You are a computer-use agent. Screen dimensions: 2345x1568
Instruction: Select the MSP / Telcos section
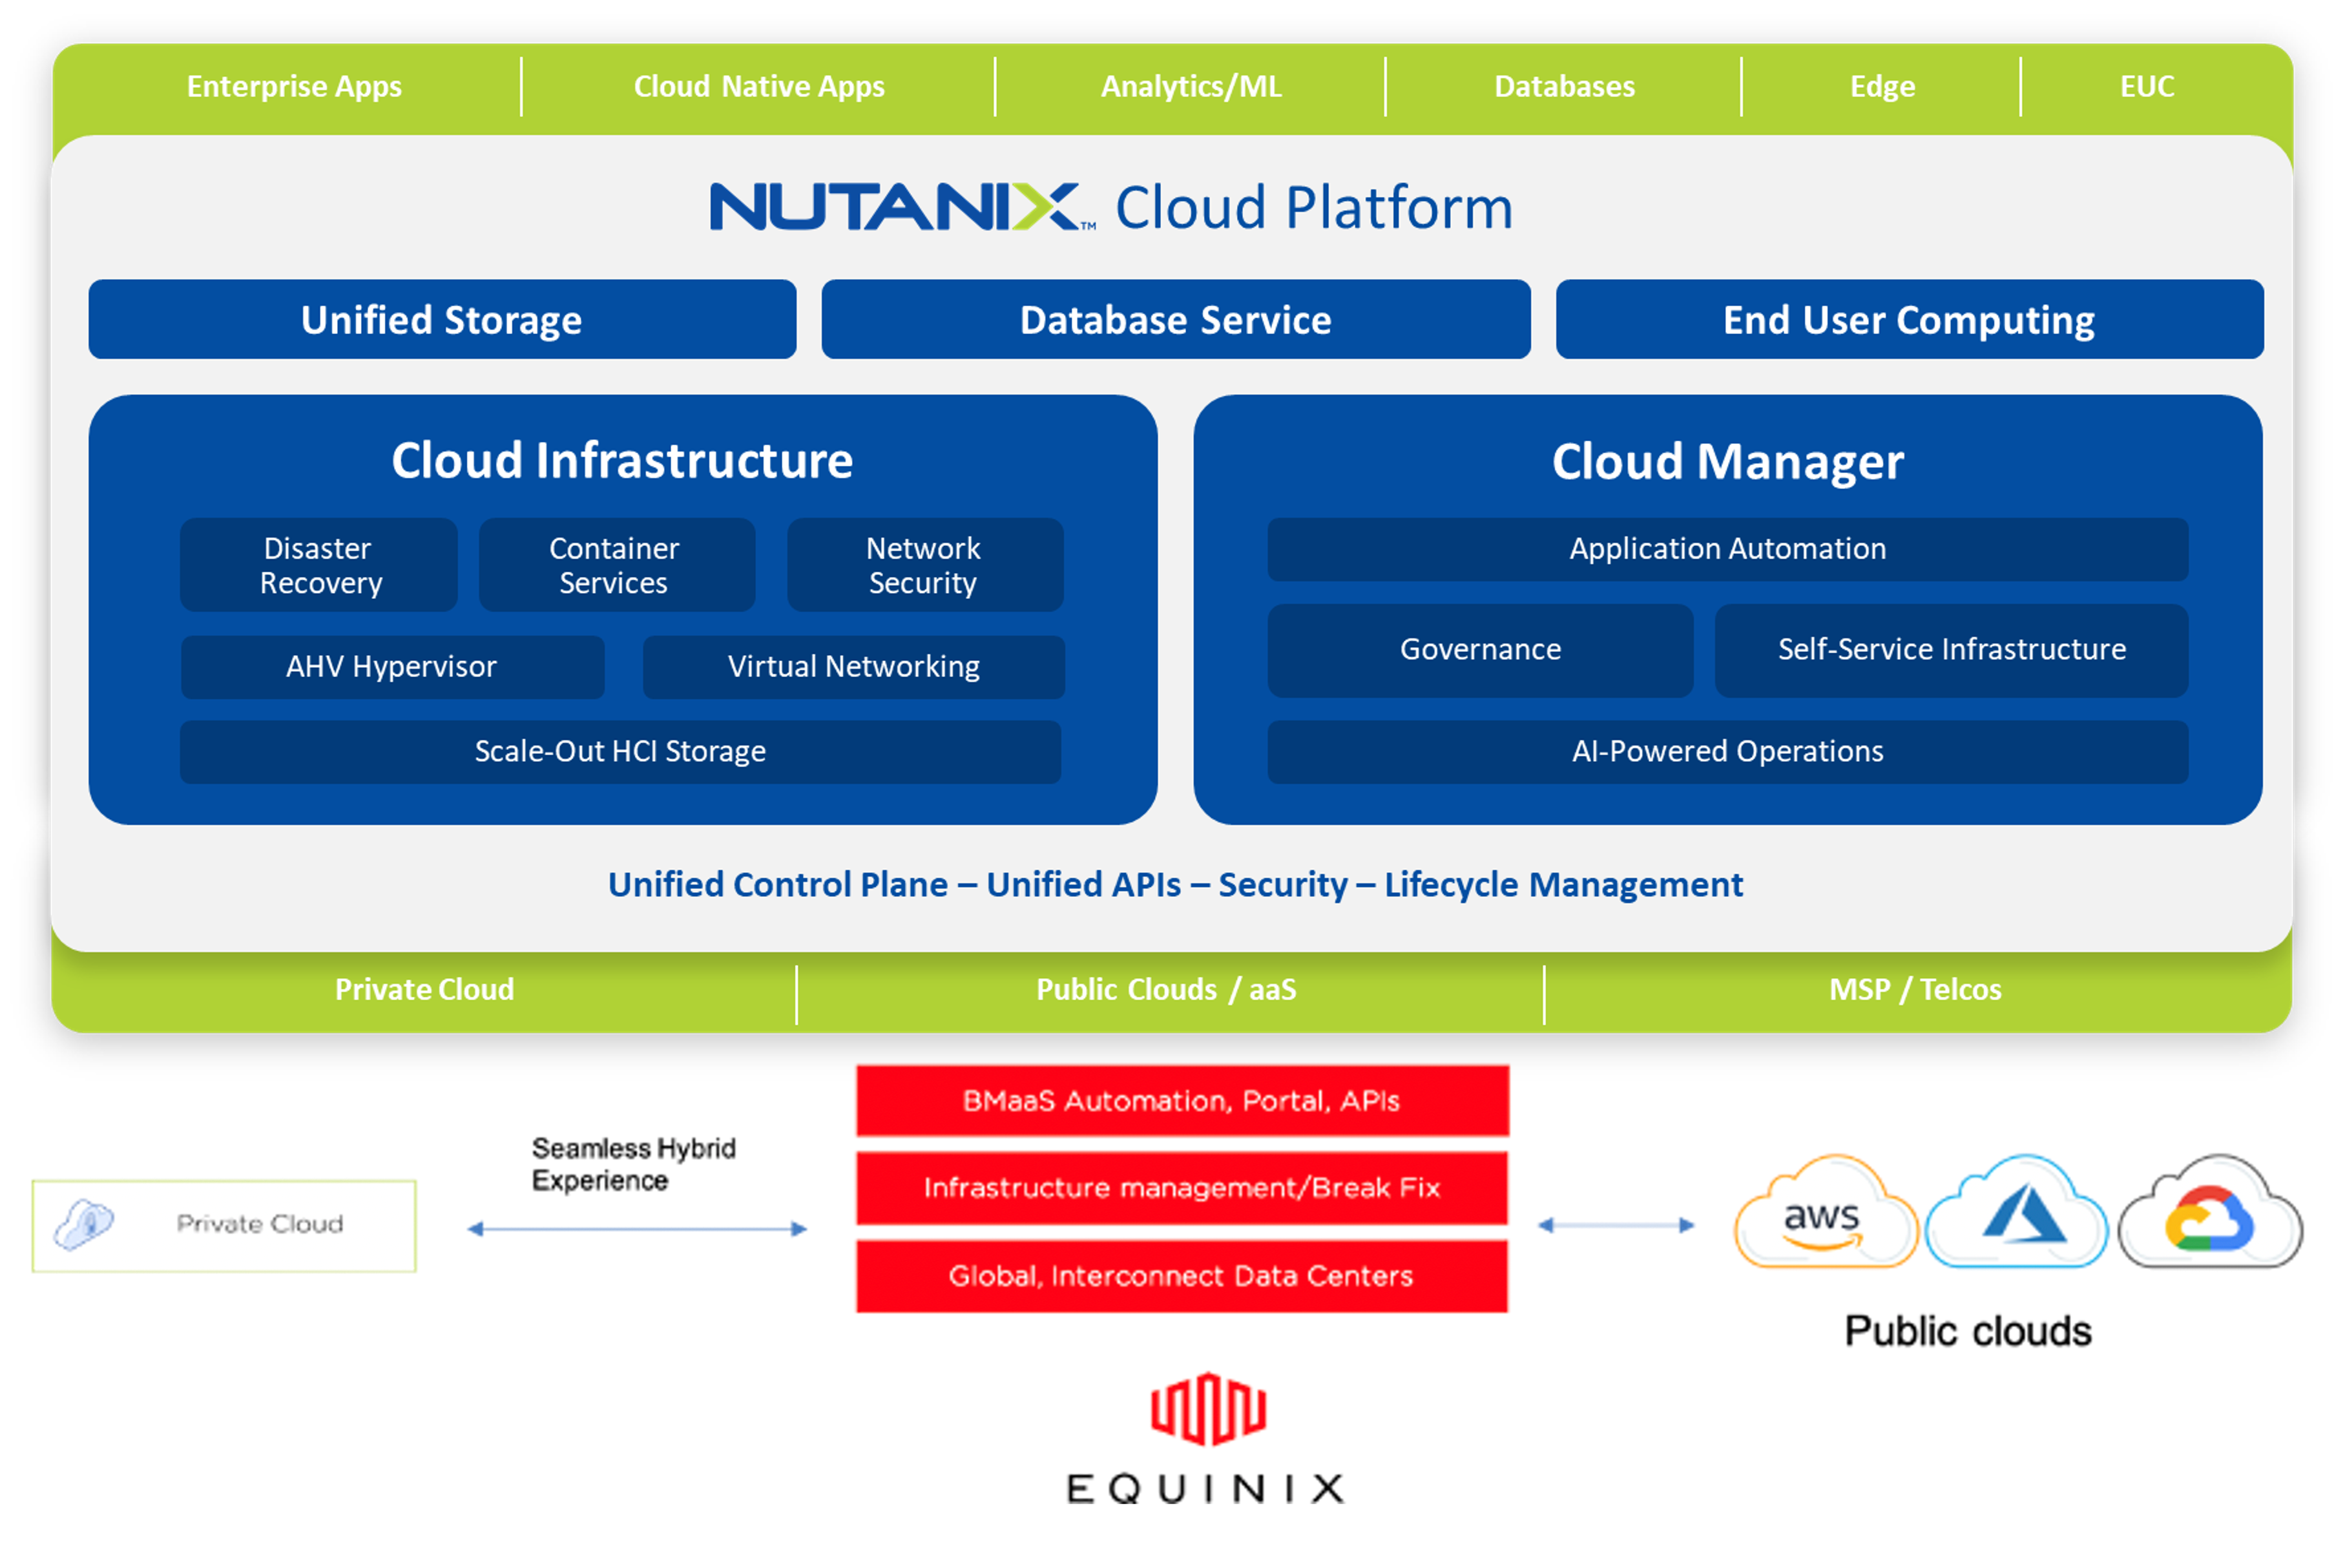click(1915, 990)
